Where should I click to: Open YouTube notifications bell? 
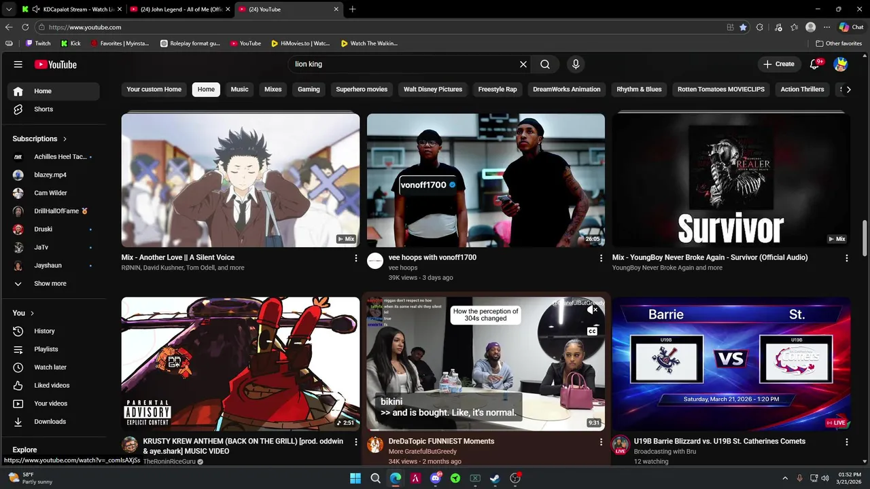pos(815,65)
